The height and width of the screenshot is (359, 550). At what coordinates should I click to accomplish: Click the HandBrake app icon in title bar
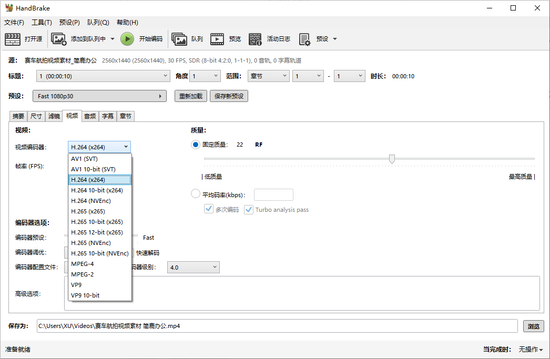9,8
